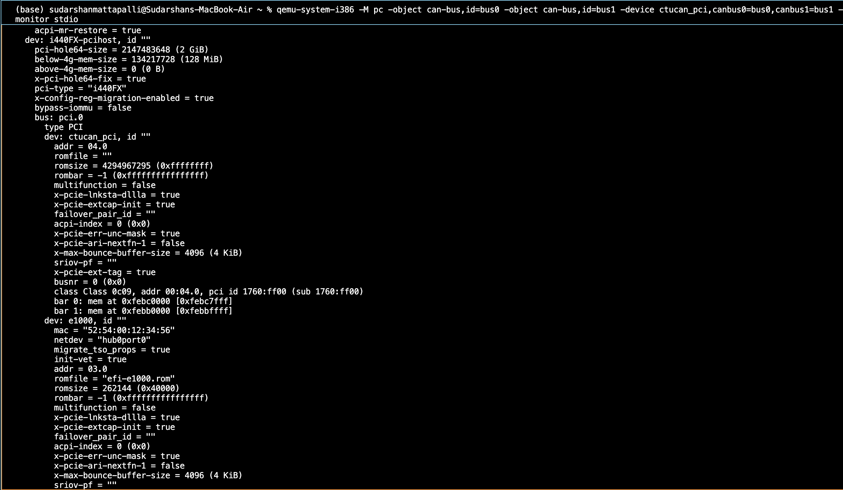This screenshot has width=843, height=490.
Task: Click the 'acpi-mr-restore = true' line
Action: (x=87, y=30)
